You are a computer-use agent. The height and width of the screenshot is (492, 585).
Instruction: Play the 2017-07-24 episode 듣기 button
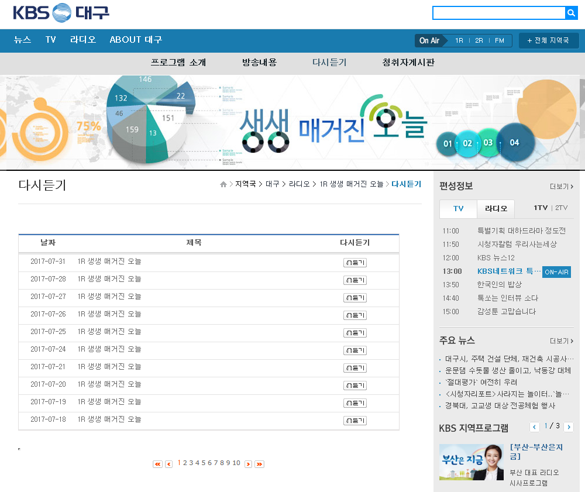pos(355,350)
